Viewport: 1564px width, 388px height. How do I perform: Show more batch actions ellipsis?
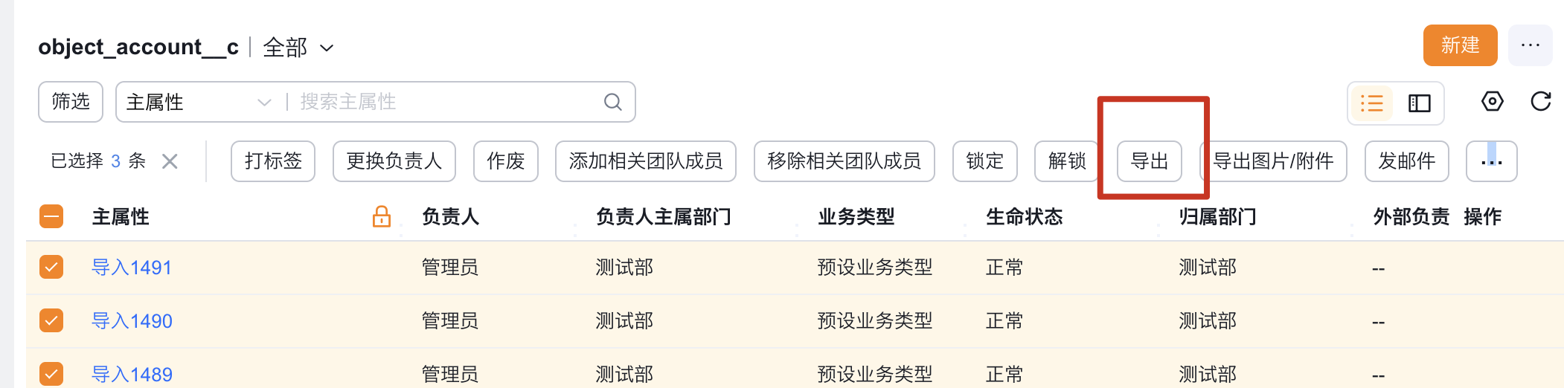pyautogui.click(x=1491, y=161)
